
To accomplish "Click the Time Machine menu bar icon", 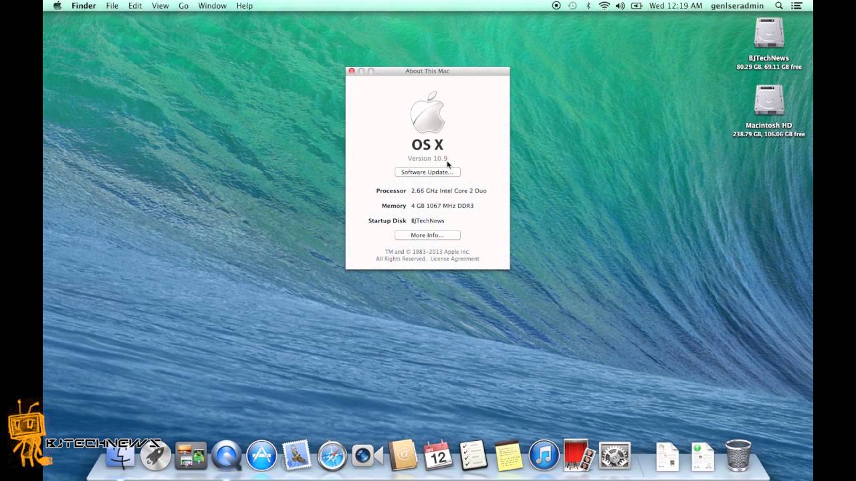I will tap(572, 6).
